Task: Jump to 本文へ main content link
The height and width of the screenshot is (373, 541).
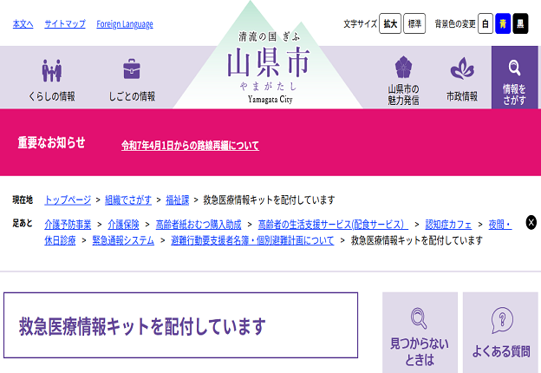Action: click(23, 24)
